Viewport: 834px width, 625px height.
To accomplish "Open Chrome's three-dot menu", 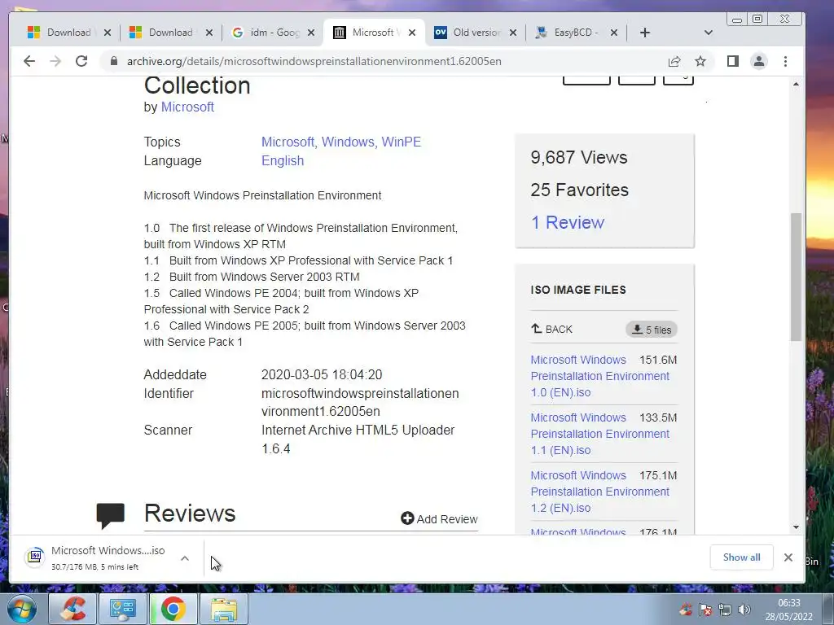I will coord(786,61).
